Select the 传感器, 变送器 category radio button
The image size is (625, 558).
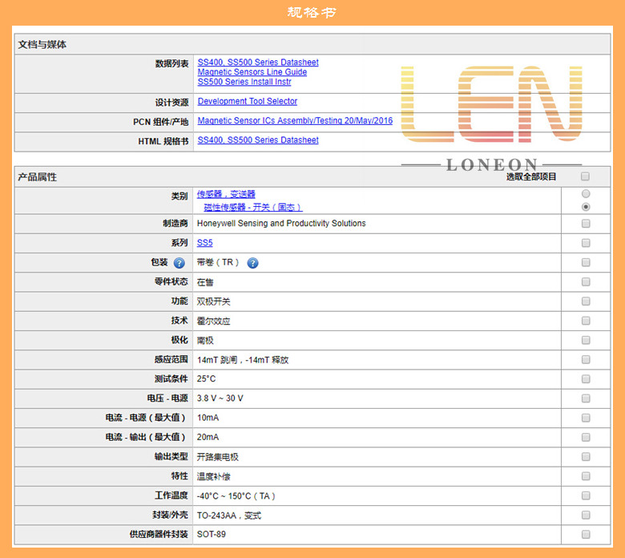(586, 194)
